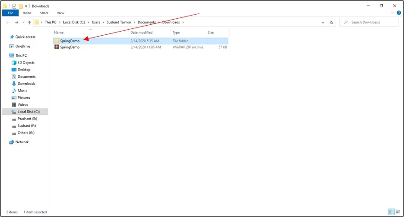Image resolution: width=404 pixels, height=217 pixels.
Task: Sort files by Date modified column
Action: coord(141,33)
